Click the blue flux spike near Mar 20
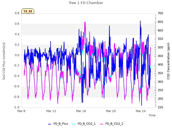 coord(109,26)
